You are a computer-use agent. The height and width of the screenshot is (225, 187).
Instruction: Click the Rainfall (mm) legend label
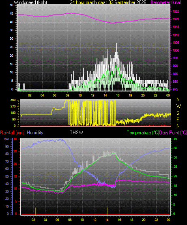coord(12,133)
